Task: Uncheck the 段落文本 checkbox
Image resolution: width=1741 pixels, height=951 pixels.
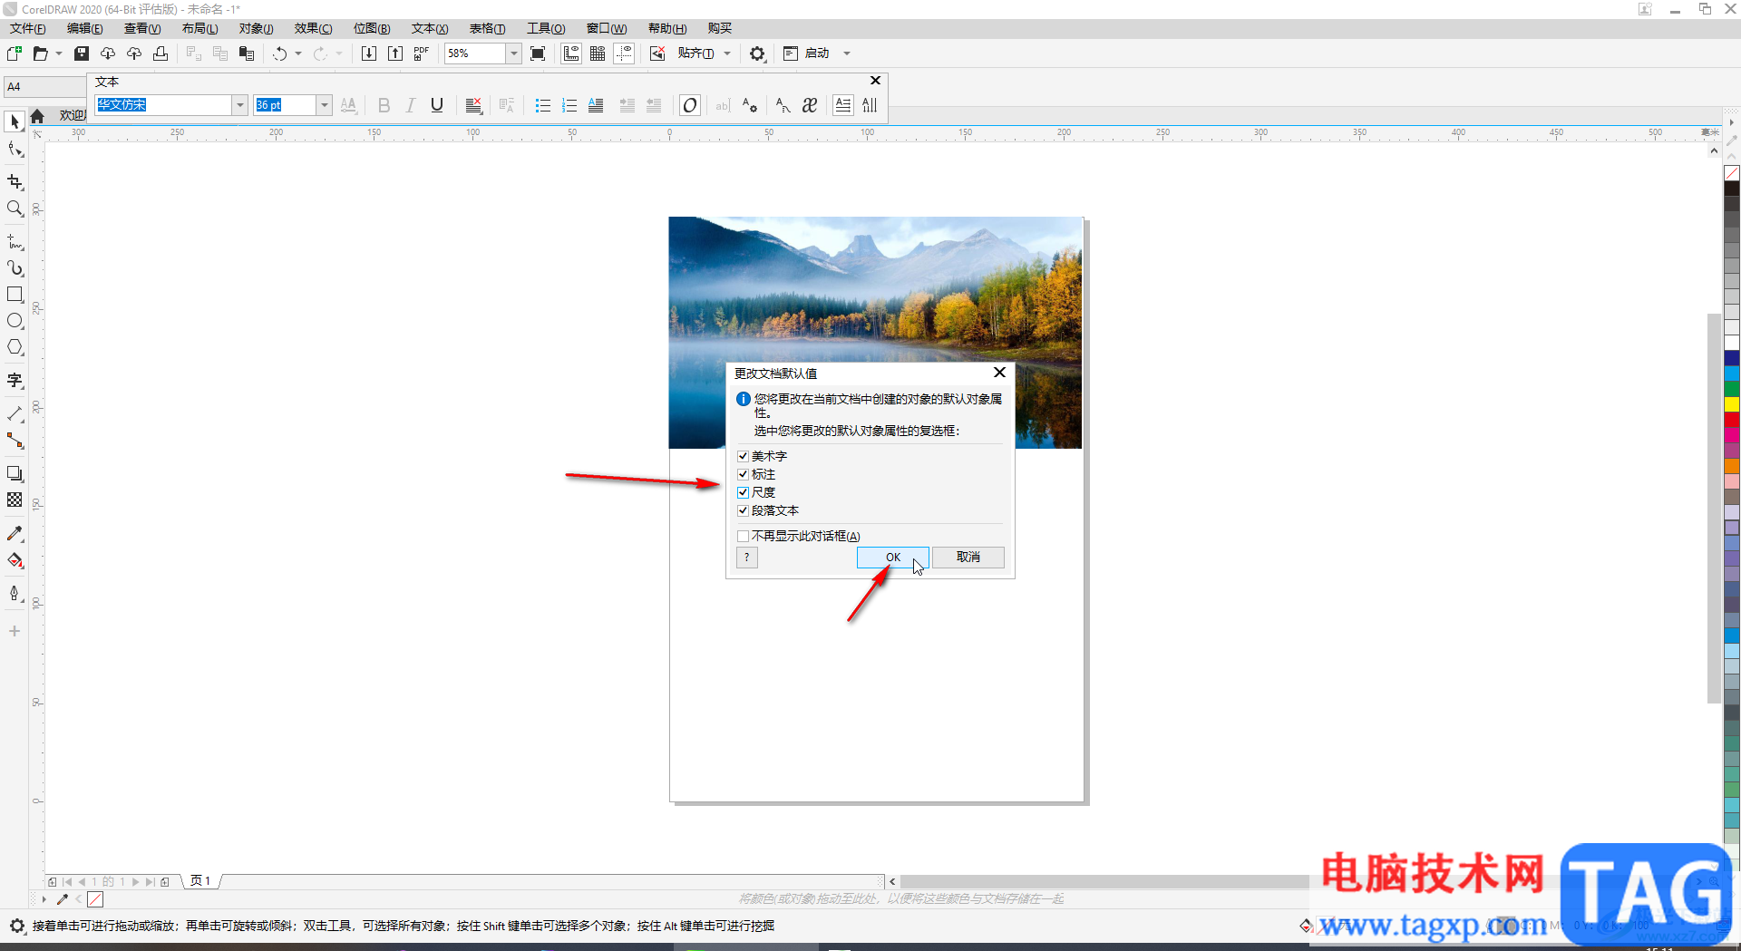Action: [743, 510]
